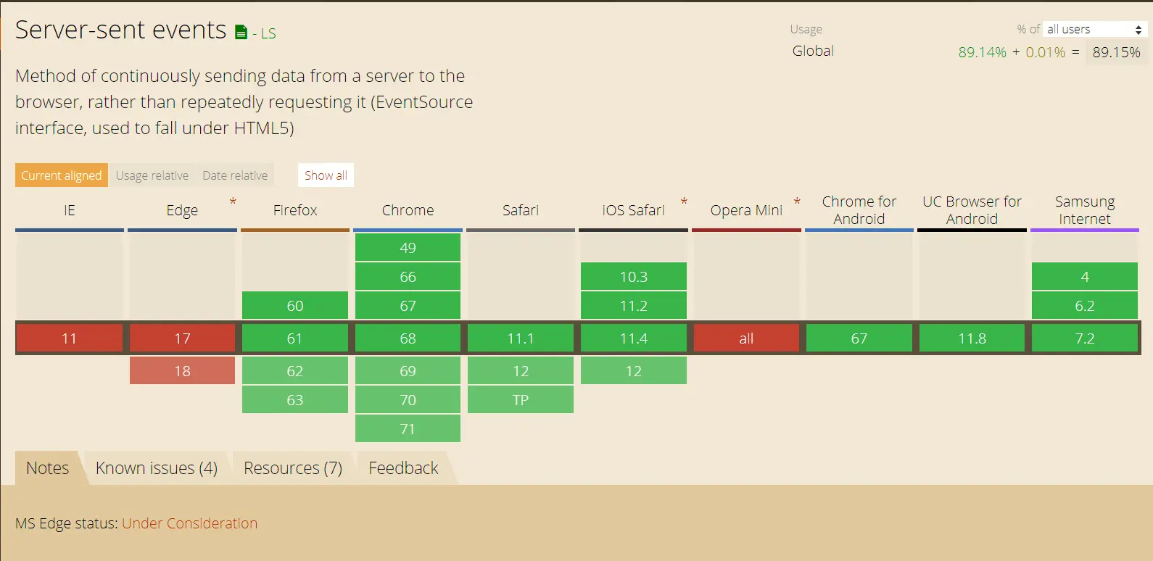Click the asterisk note next to Opera Mini
The width and height of the screenshot is (1153, 561).
(797, 202)
